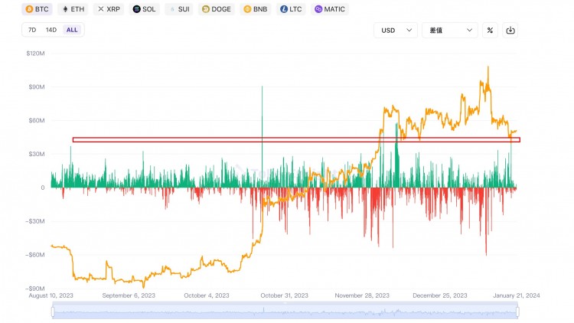Click the November 28, 2023 date label
The image size is (574, 323).
coord(362,295)
